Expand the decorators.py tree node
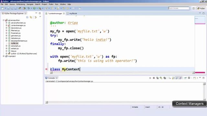 click(6, 28)
